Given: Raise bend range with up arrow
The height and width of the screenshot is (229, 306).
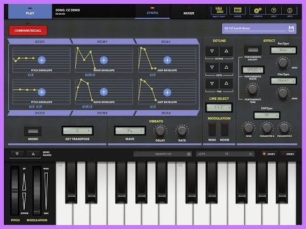Looking at the screenshot, I should 33,154.
